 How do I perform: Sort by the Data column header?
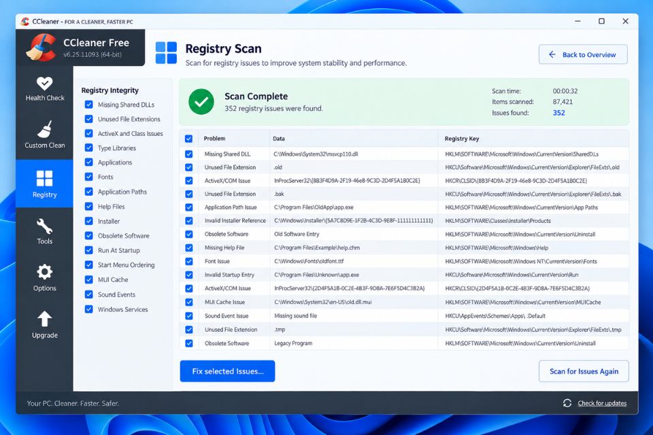(279, 139)
